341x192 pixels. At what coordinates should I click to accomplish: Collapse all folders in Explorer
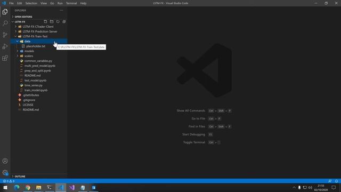(x=64, y=21)
